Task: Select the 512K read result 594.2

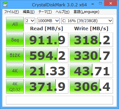Action: point(47,55)
